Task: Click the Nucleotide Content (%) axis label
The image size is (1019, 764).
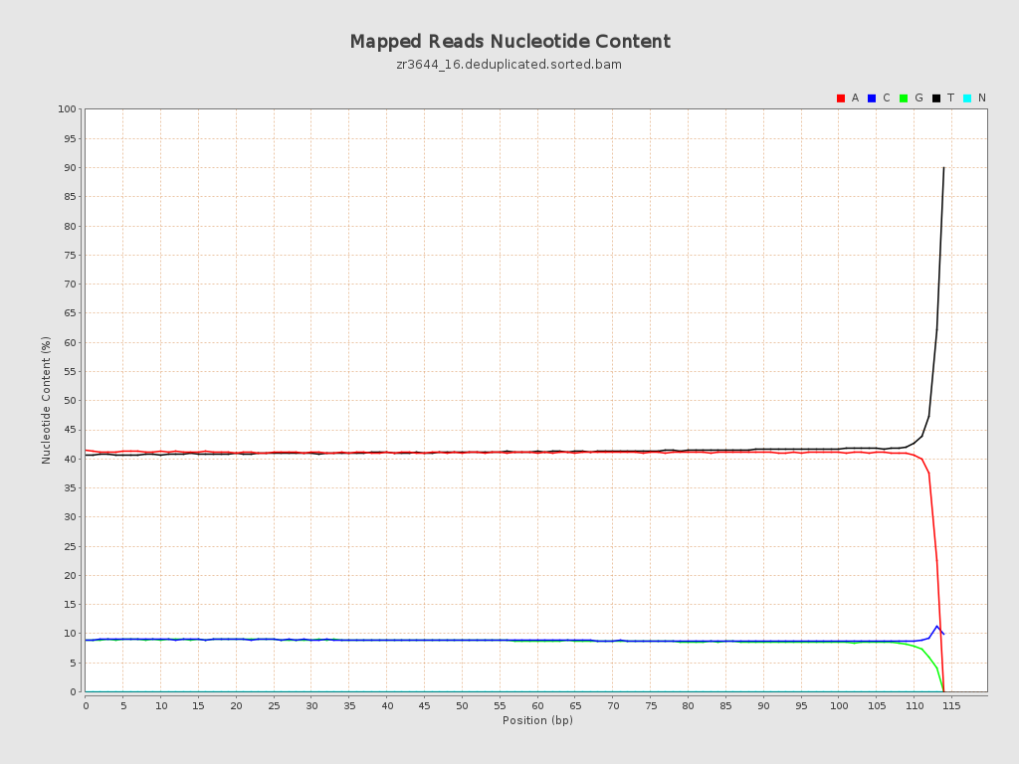Action: click(x=46, y=400)
